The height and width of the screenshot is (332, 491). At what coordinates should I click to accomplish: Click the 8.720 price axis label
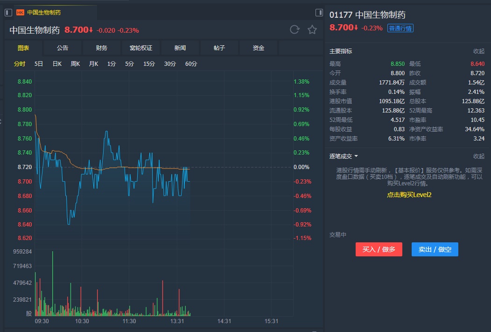tap(25, 167)
